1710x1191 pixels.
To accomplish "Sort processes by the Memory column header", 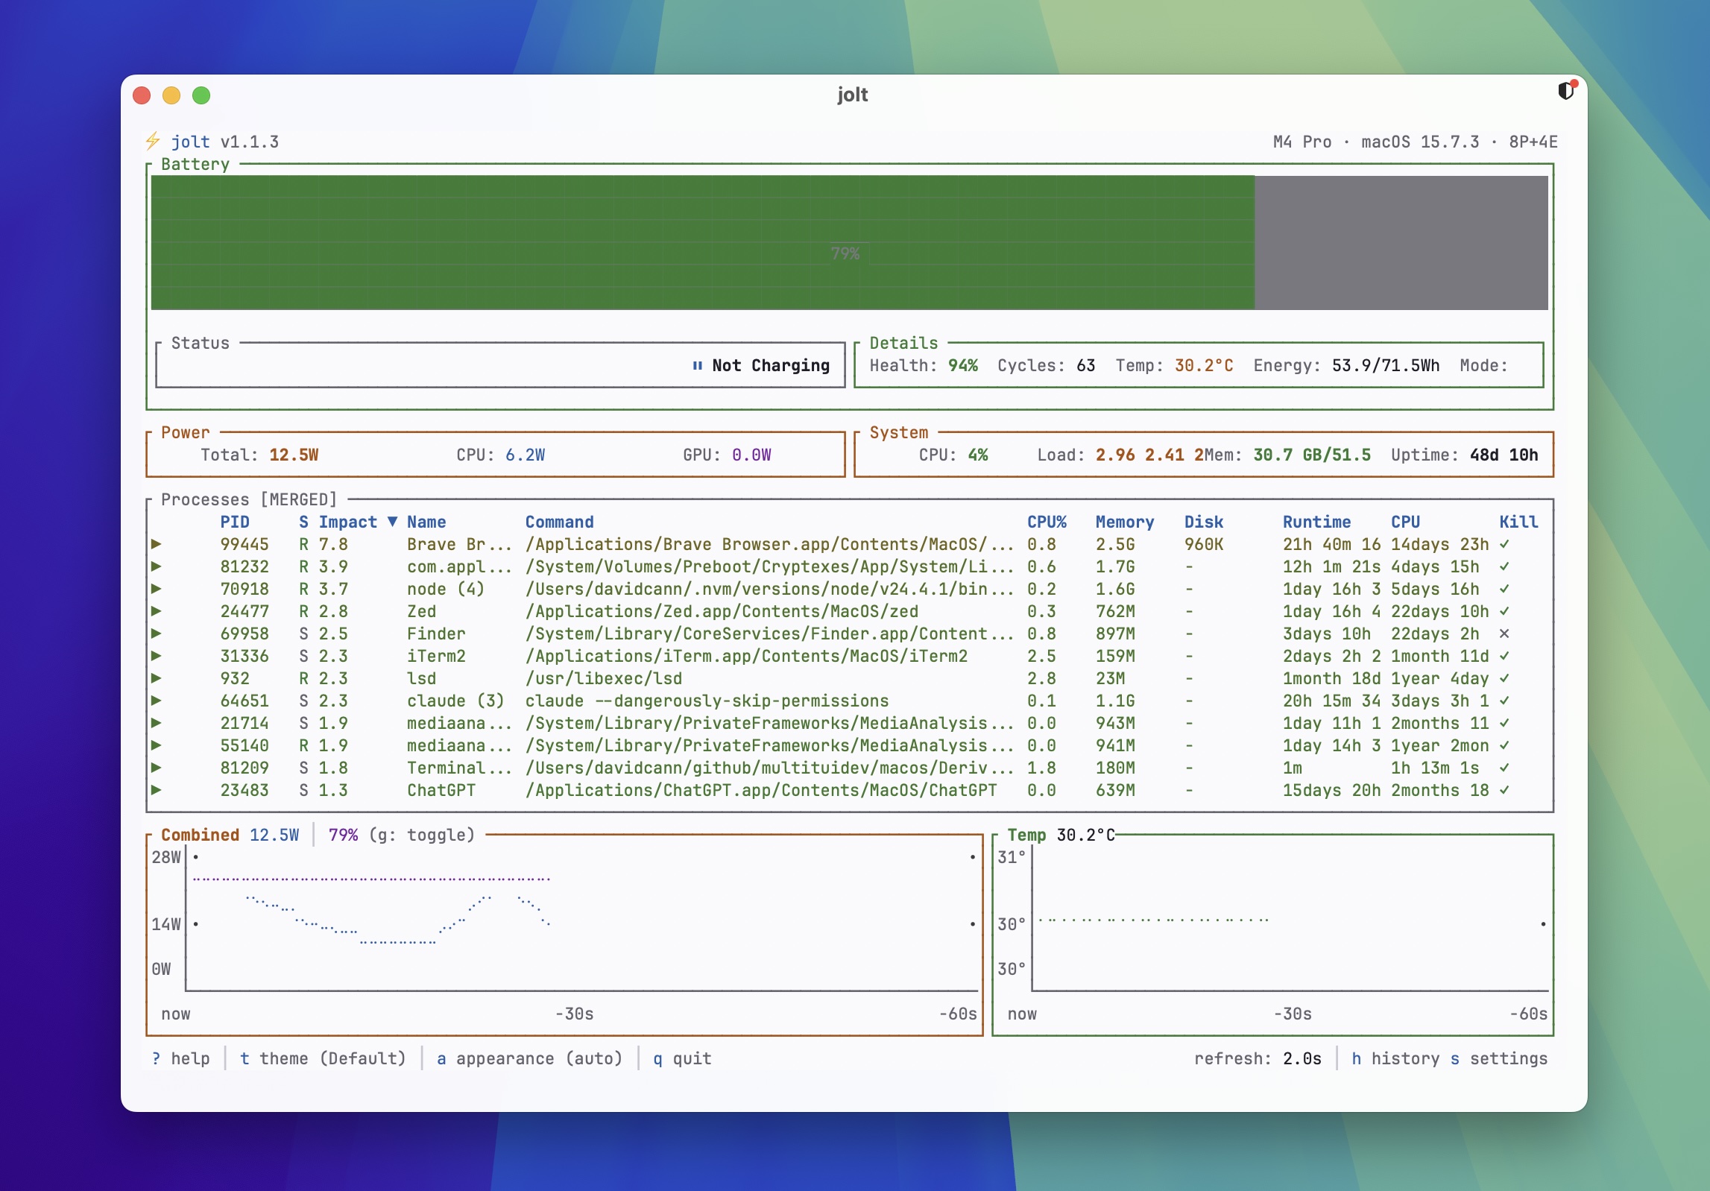I will (1124, 522).
